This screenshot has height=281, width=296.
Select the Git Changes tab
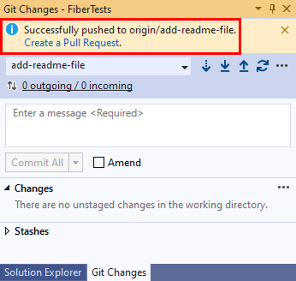pyautogui.click(x=119, y=272)
